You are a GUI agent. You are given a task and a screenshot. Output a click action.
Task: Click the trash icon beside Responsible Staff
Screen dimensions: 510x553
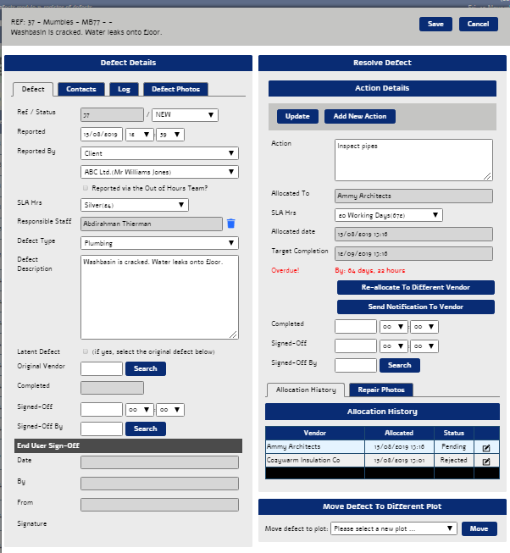tap(230, 224)
